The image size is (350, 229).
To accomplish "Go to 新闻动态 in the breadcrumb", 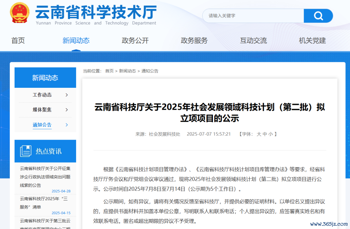I will [127, 71].
